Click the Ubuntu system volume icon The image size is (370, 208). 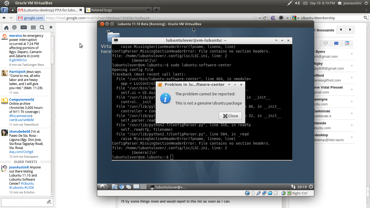click(297, 3)
